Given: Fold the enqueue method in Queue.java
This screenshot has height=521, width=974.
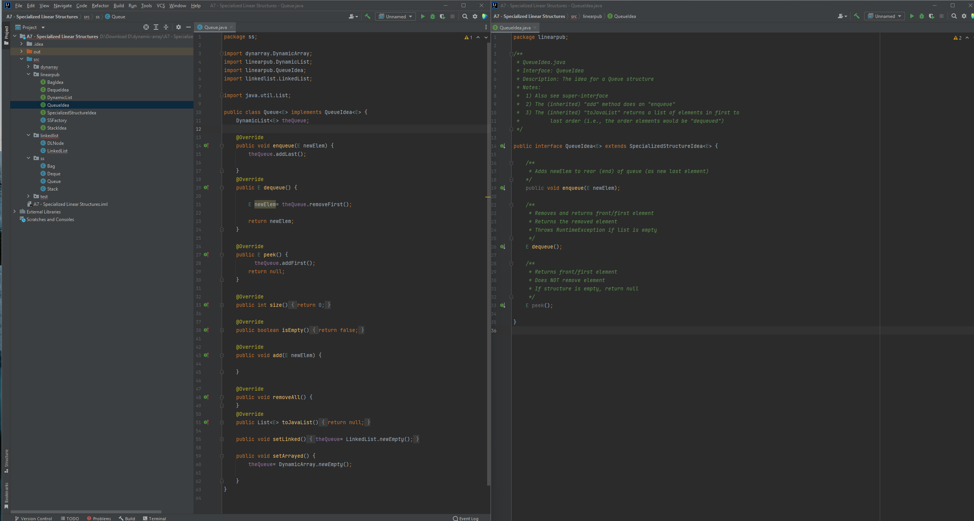Looking at the screenshot, I should click(x=222, y=146).
